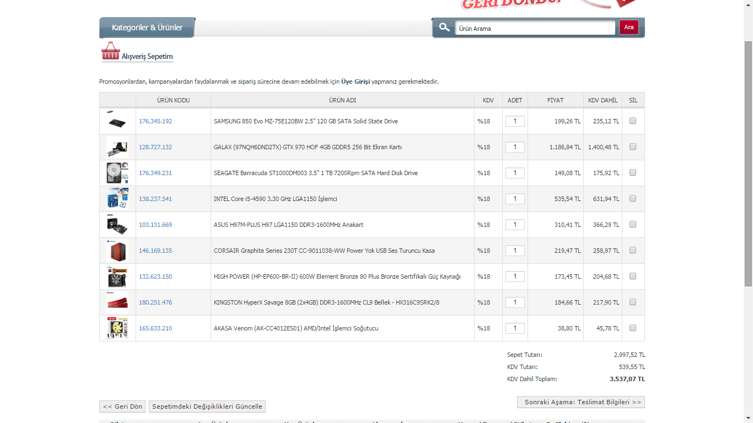The width and height of the screenshot is (753, 423).
Task: Open product code 146.169.135 link
Action: click(x=155, y=251)
